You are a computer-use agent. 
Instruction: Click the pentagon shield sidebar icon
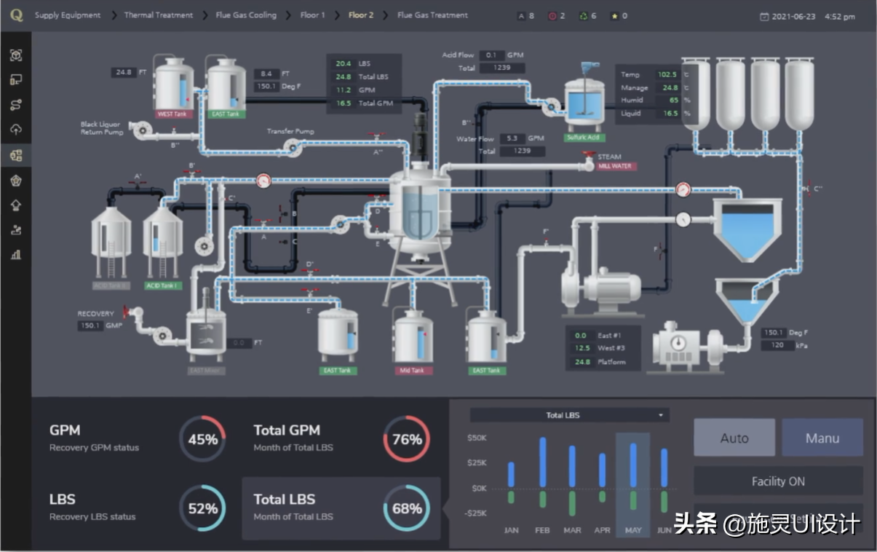coord(16,180)
